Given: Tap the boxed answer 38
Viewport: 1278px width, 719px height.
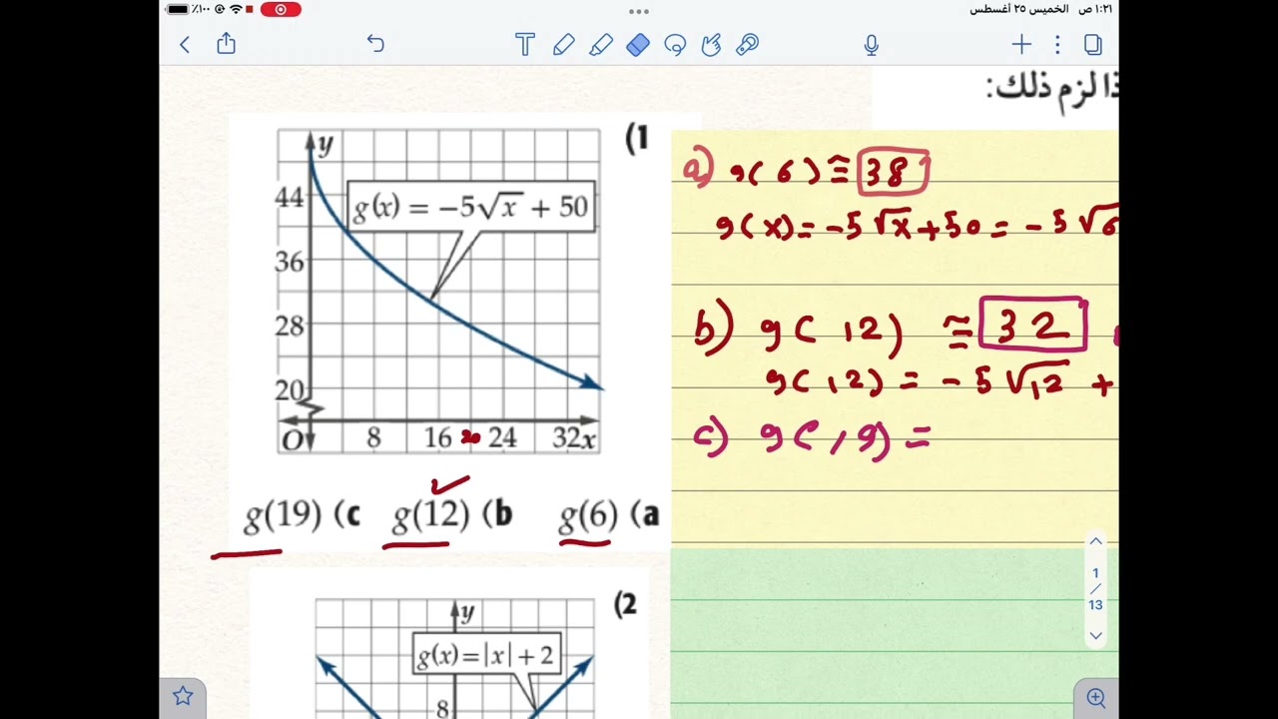Looking at the screenshot, I should (893, 173).
